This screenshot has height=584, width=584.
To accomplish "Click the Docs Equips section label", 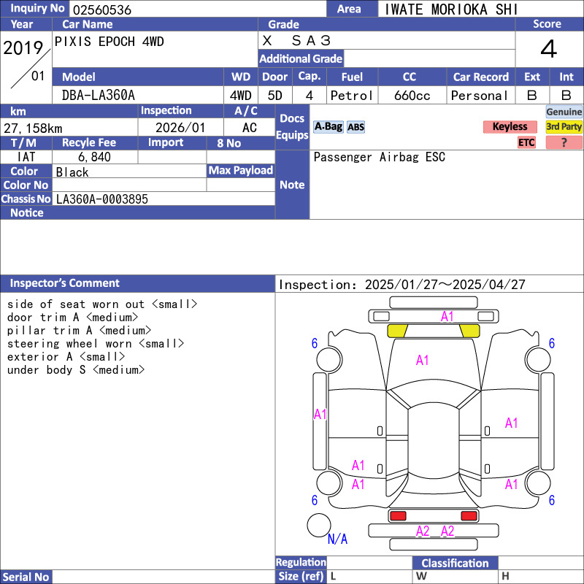I will (x=292, y=127).
